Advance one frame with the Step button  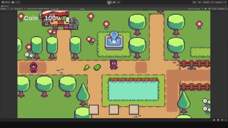point(119,2)
